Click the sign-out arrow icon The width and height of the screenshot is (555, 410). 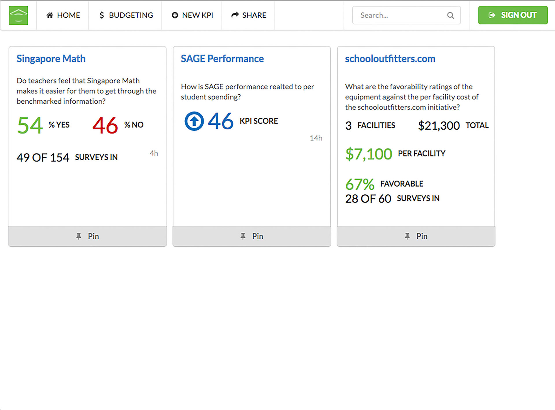(x=492, y=15)
